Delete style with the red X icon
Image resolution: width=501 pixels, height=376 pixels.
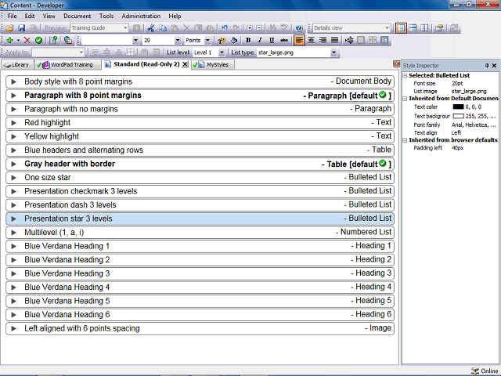27,40
